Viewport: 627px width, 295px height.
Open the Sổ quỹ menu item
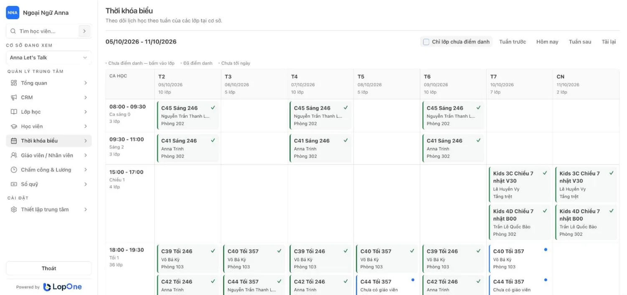click(49, 184)
